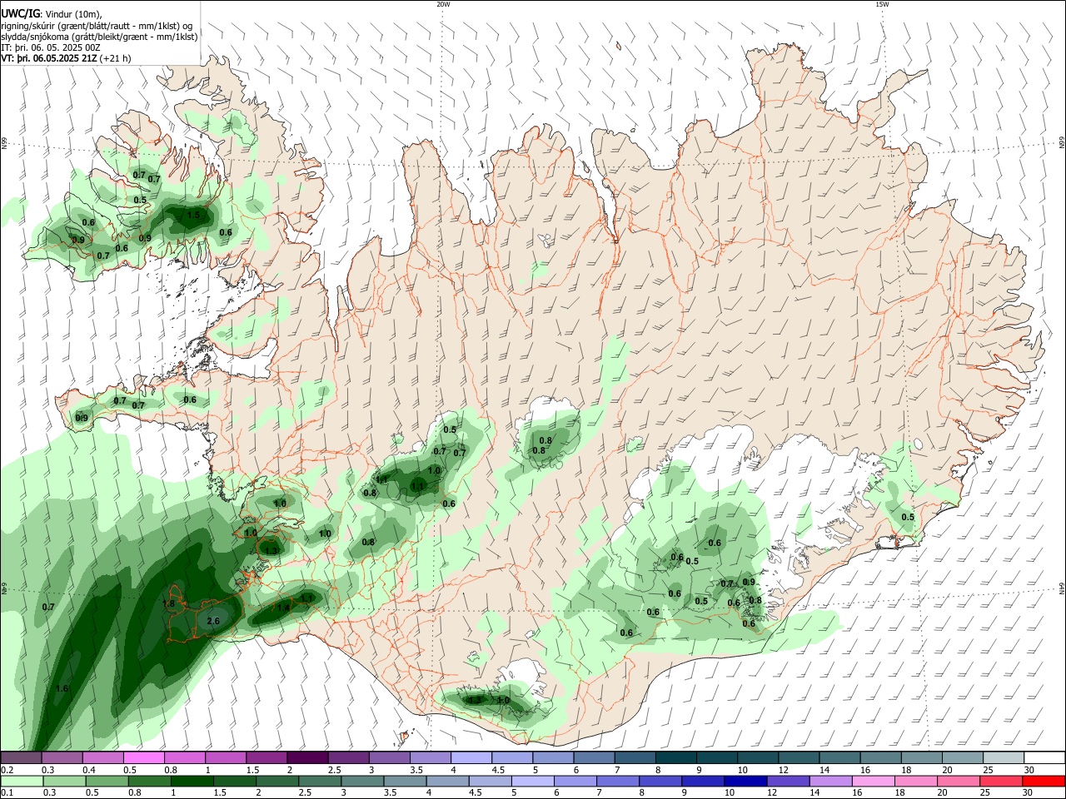Viewport: 1066px width, 799px height.
Task: Select the '(+21 h)' forecast offset text
Action: coord(116,58)
